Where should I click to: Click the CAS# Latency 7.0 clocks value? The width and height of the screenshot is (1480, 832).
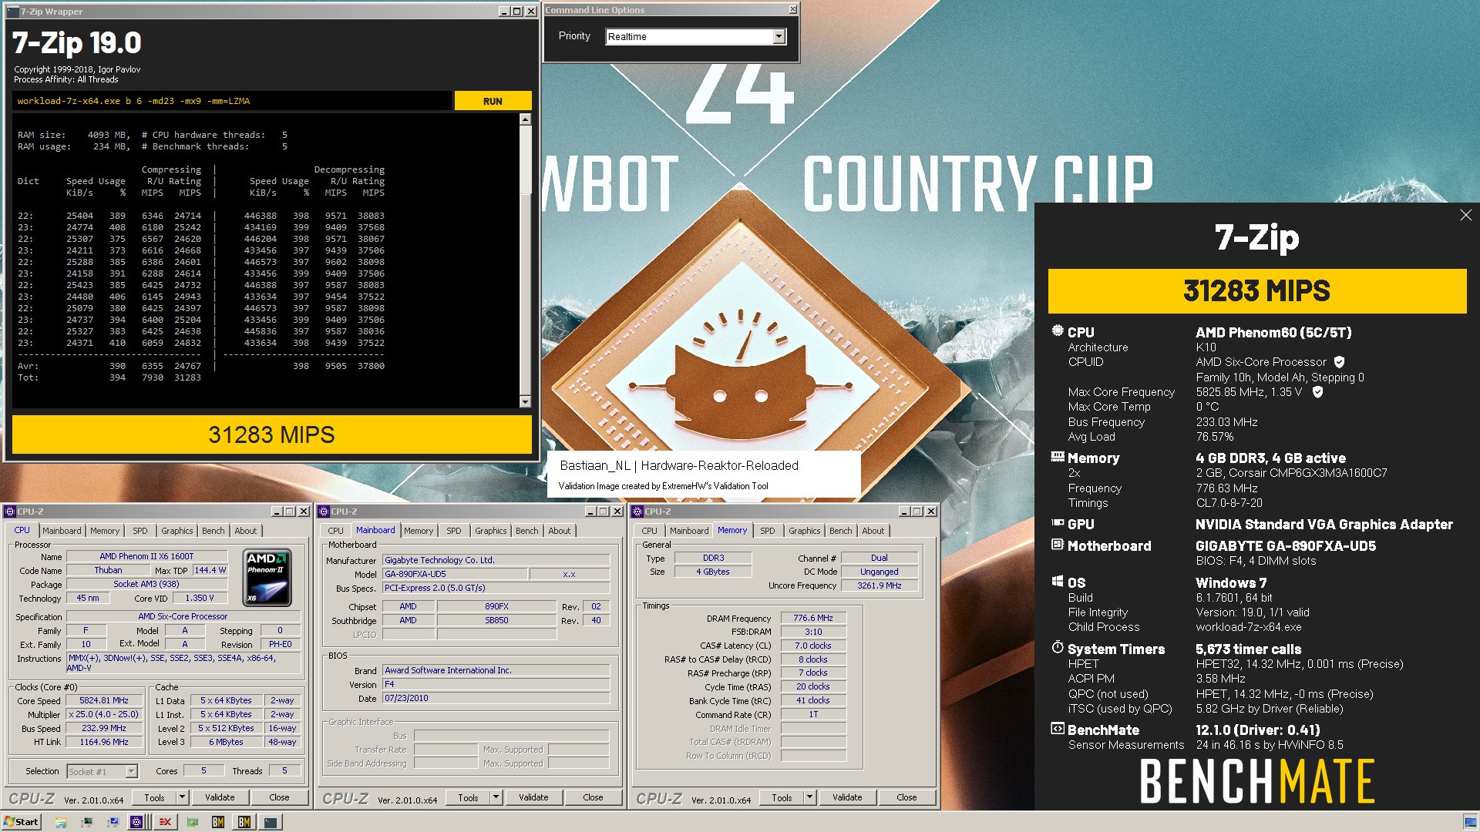tap(813, 646)
